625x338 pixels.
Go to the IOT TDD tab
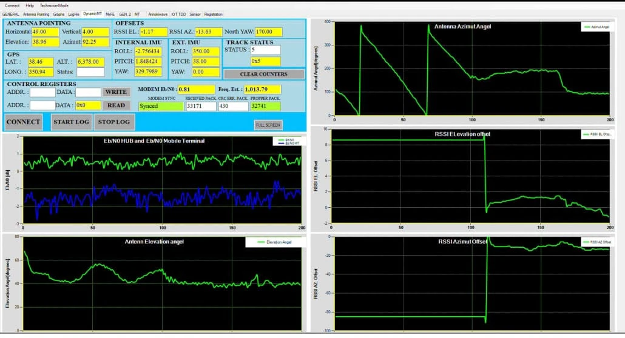178,13
